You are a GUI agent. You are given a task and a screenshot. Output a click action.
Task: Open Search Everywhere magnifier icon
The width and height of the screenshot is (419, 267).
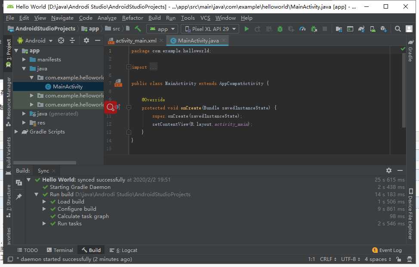click(x=397, y=29)
